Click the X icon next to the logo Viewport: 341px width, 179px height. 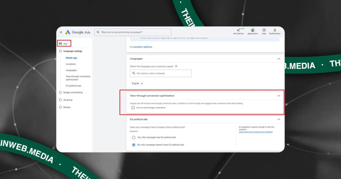click(x=61, y=32)
